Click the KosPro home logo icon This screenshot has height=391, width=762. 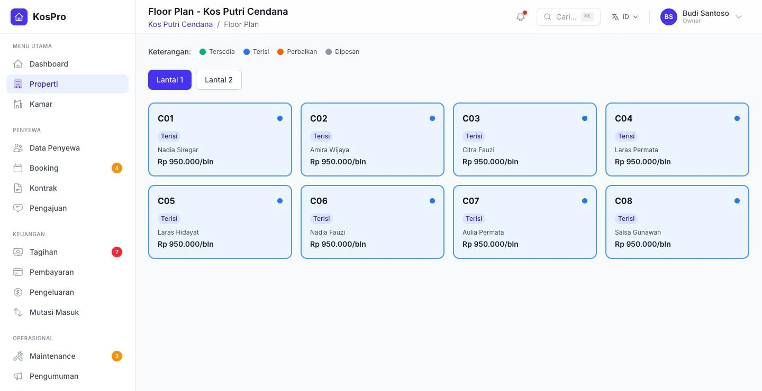click(19, 17)
